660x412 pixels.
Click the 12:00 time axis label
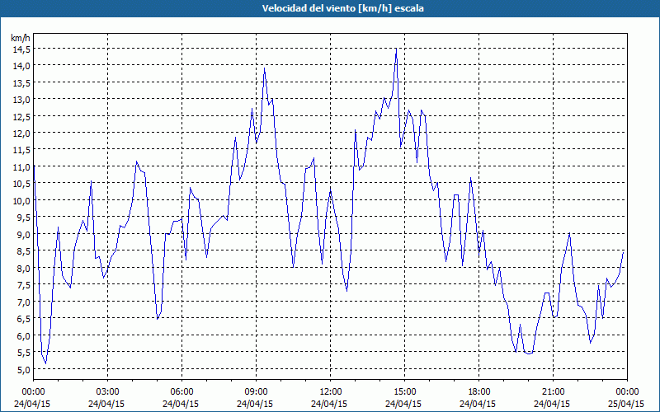331,392
